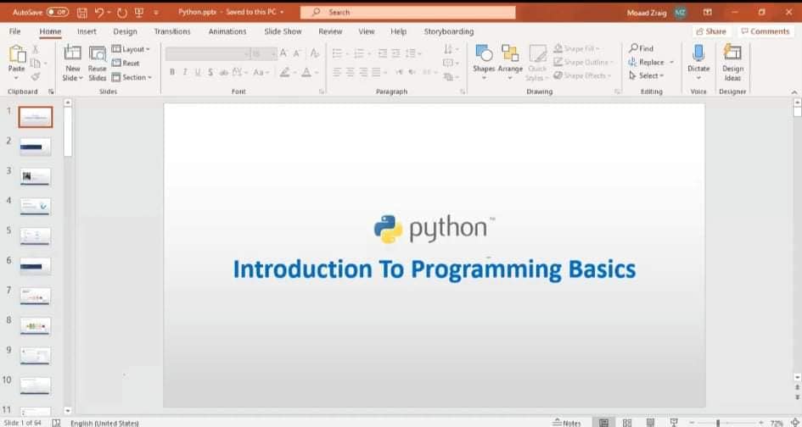
Task: Open the Review tab
Action: pos(330,31)
